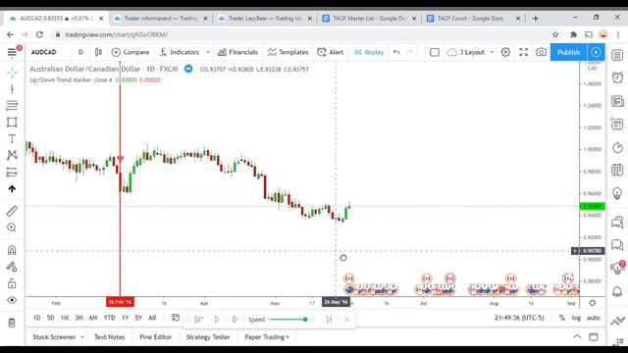
Task: Select the 5D date range
Action: (x=50, y=318)
